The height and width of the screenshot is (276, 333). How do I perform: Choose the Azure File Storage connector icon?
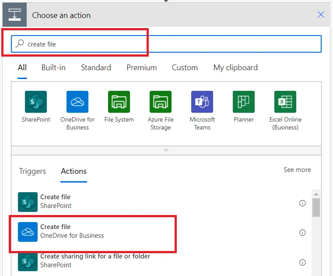[x=161, y=102]
